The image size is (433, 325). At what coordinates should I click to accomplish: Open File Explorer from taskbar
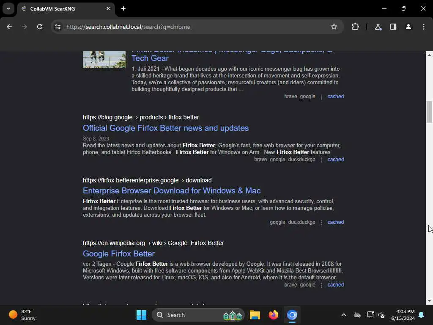255,315
